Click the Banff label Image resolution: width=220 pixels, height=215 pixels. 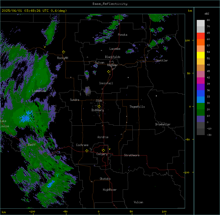tap(32, 145)
